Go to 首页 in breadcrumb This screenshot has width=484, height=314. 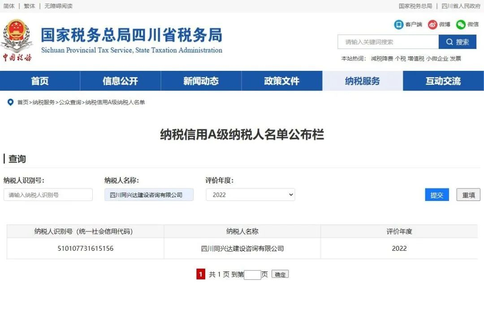[23, 102]
